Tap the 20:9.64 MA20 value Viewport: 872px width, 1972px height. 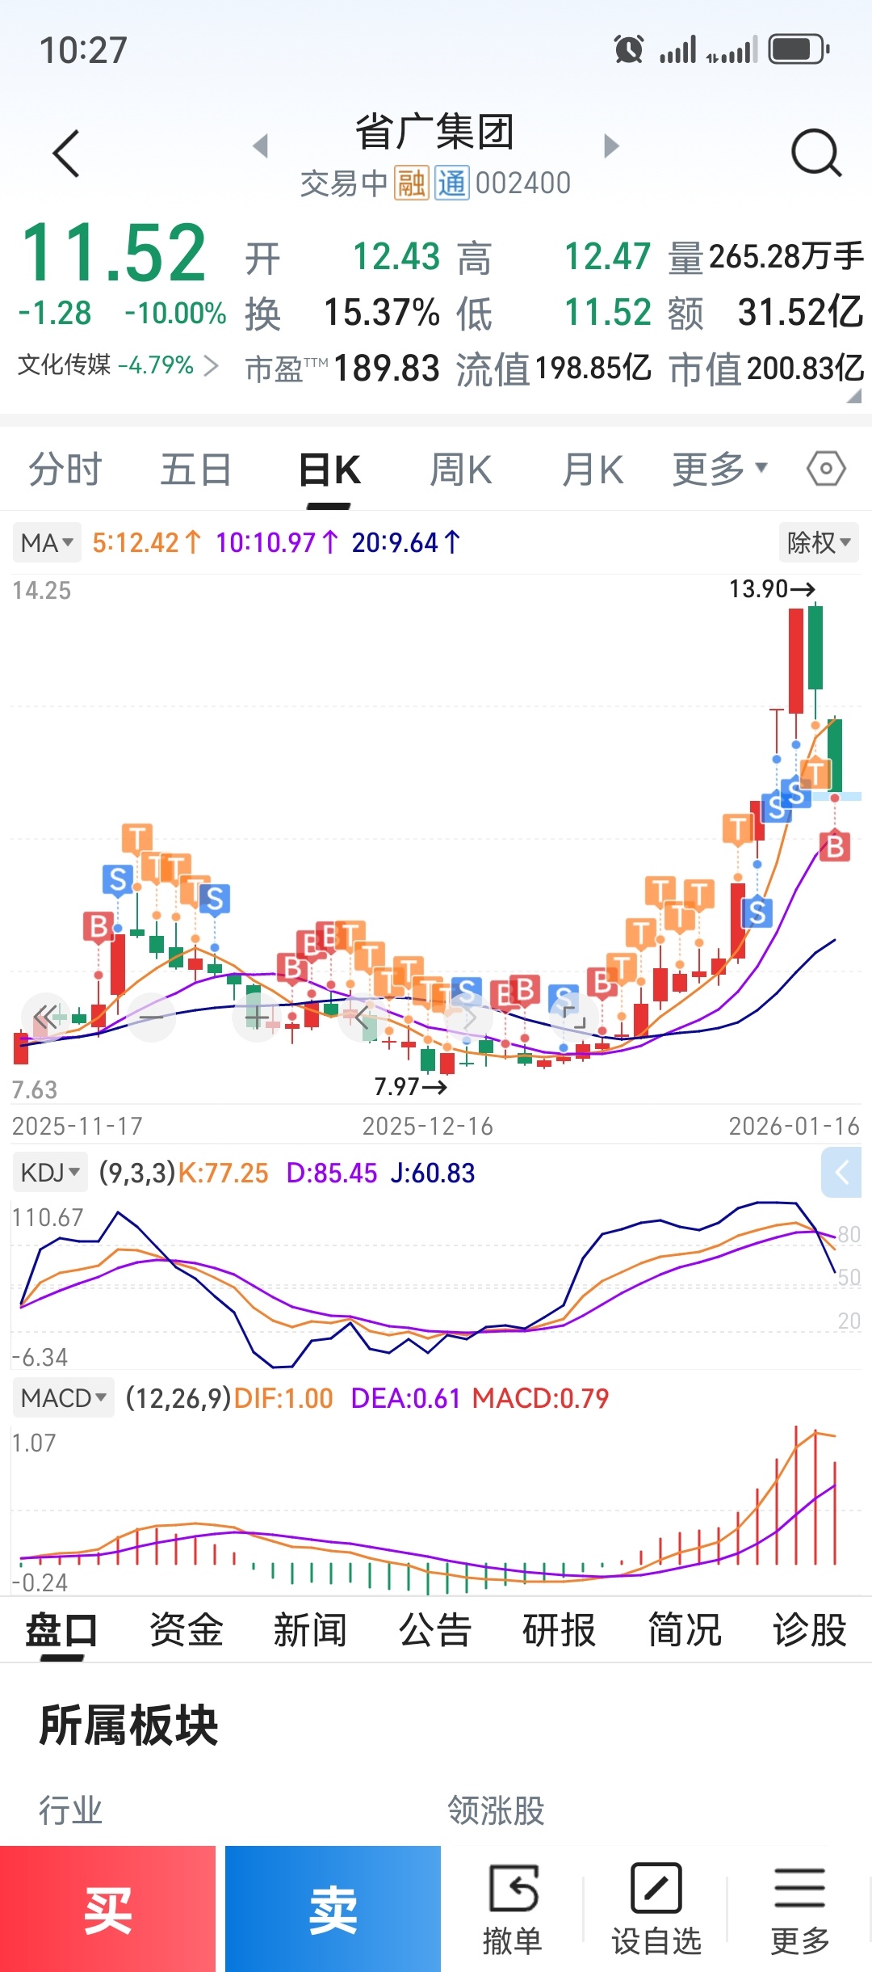tap(405, 542)
